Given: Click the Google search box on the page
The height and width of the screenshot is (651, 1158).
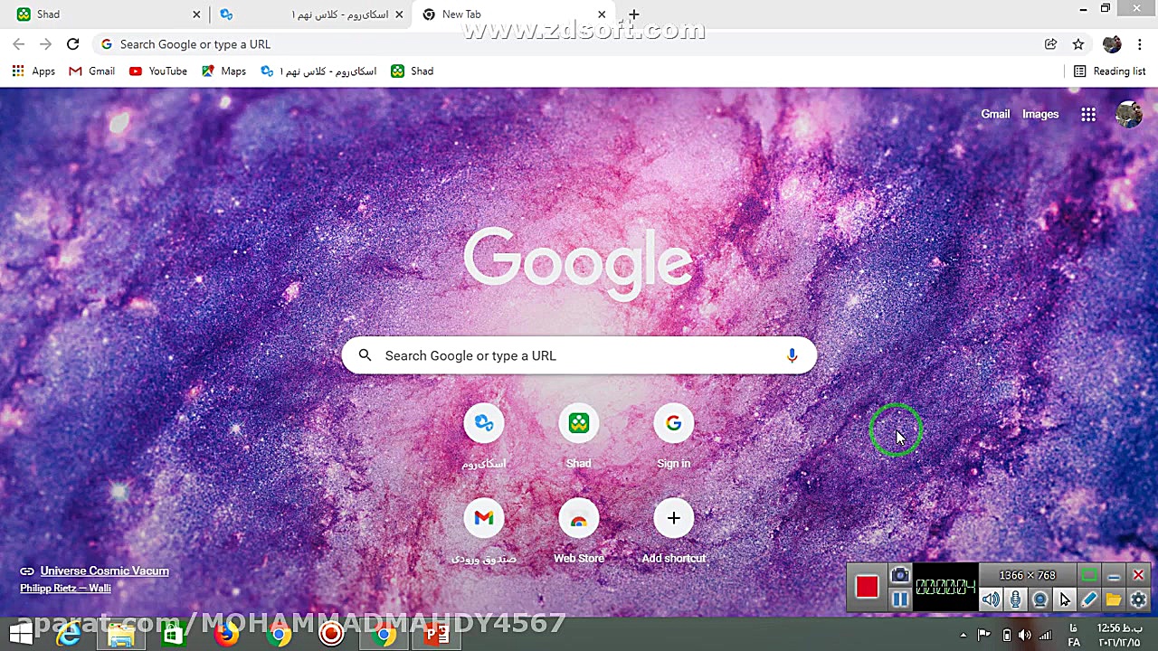Looking at the screenshot, I should point(579,355).
